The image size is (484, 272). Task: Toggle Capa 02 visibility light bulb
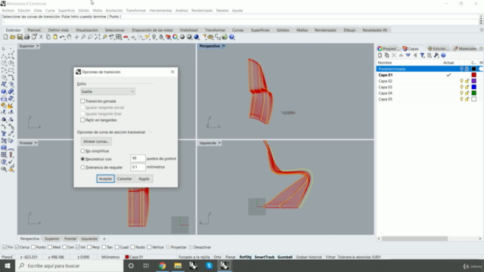pos(461,81)
